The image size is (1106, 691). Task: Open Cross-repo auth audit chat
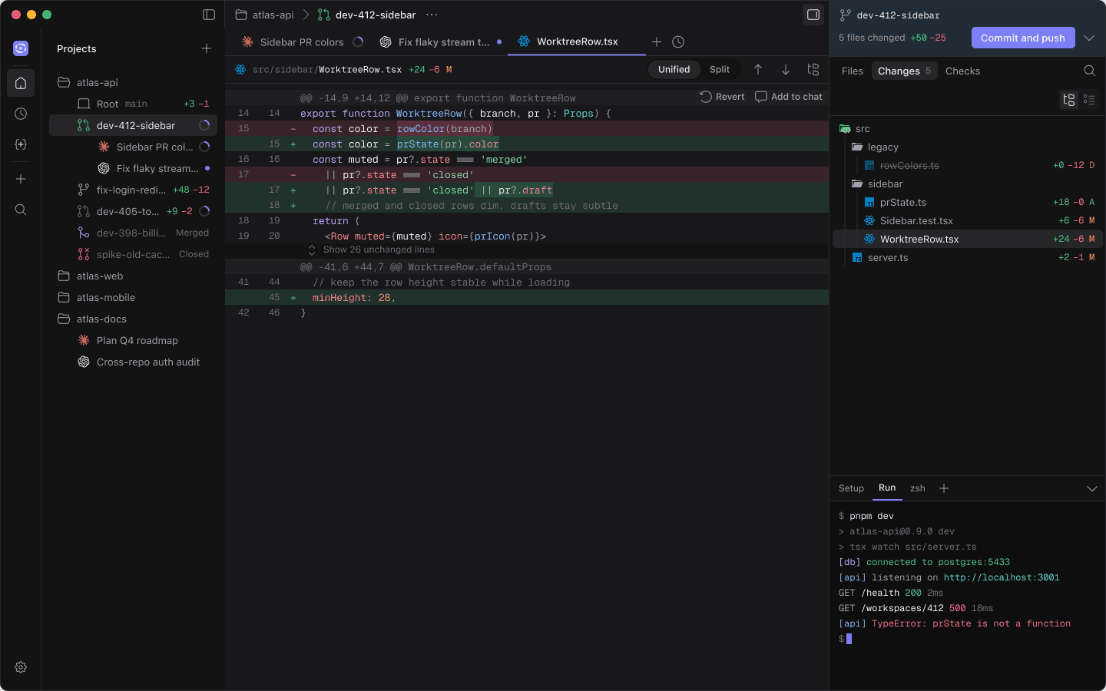click(x=133, y=362)
